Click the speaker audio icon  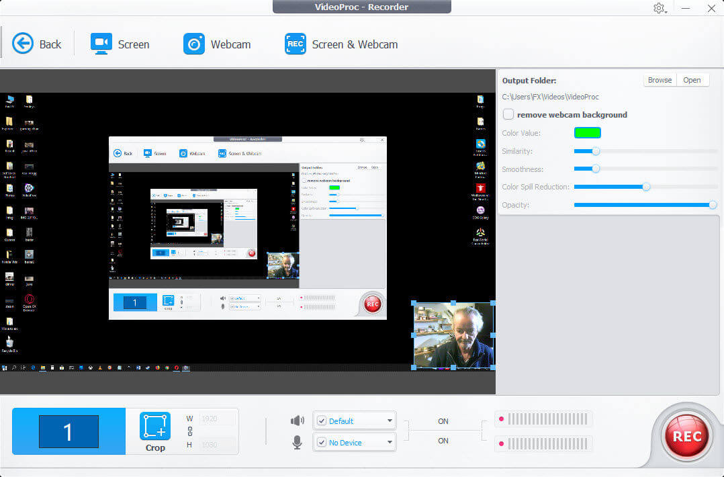(298, 421)
